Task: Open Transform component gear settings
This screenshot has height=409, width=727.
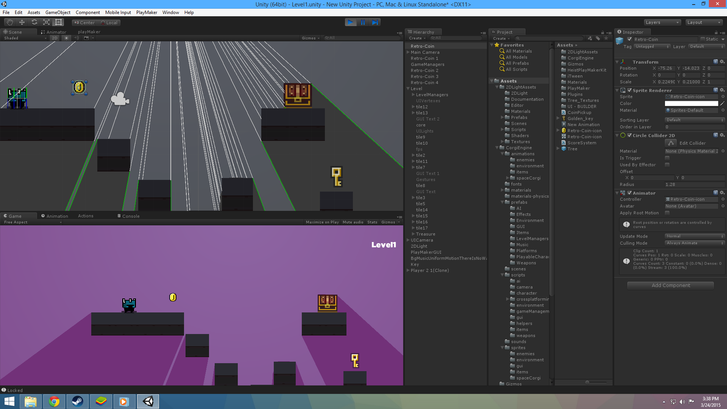Action: pyautogui.click(x=722, y=62)
